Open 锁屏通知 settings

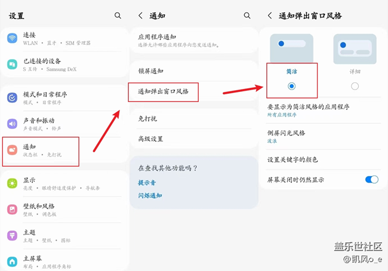[194, 71]
